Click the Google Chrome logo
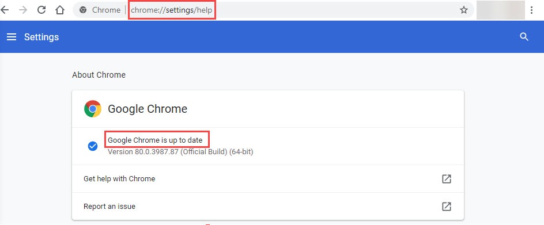544x225 pixels. pyautogui.click(x=93, y=109)
